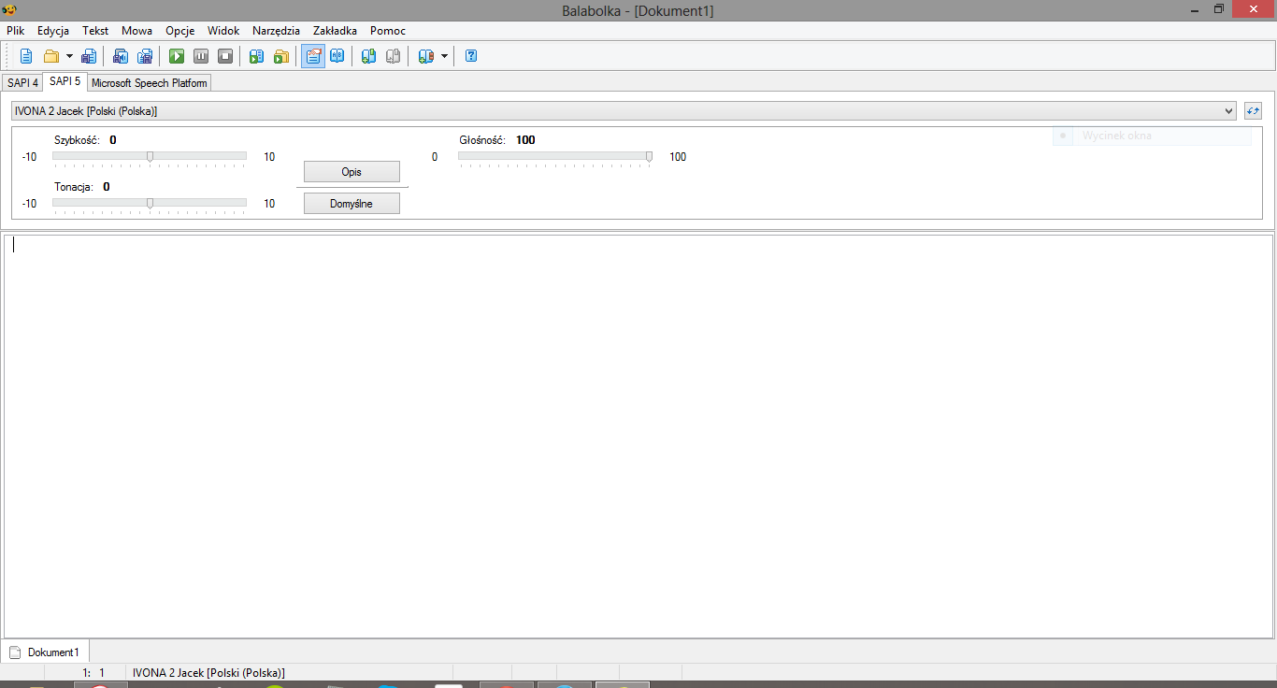Start reading aloud with green play icon

(177, 56)
